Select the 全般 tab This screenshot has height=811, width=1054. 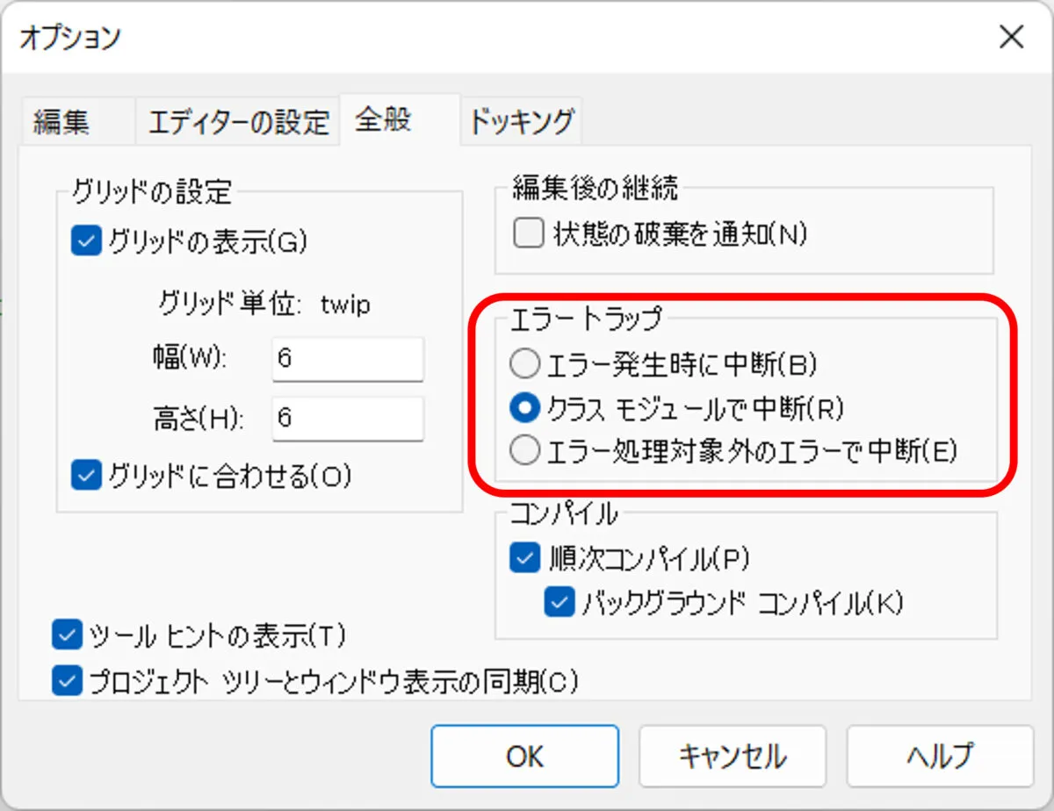tap(383, 119)
